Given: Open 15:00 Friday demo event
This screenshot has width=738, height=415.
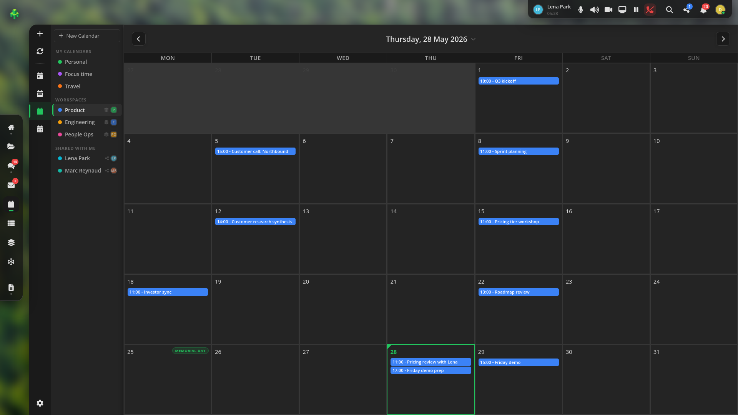Looking at the screenshot, I should pyautogui.click(x=518, y=362).
